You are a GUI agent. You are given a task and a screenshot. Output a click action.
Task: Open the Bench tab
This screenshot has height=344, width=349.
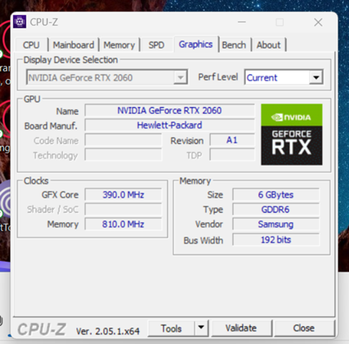[x=234, y=45]
